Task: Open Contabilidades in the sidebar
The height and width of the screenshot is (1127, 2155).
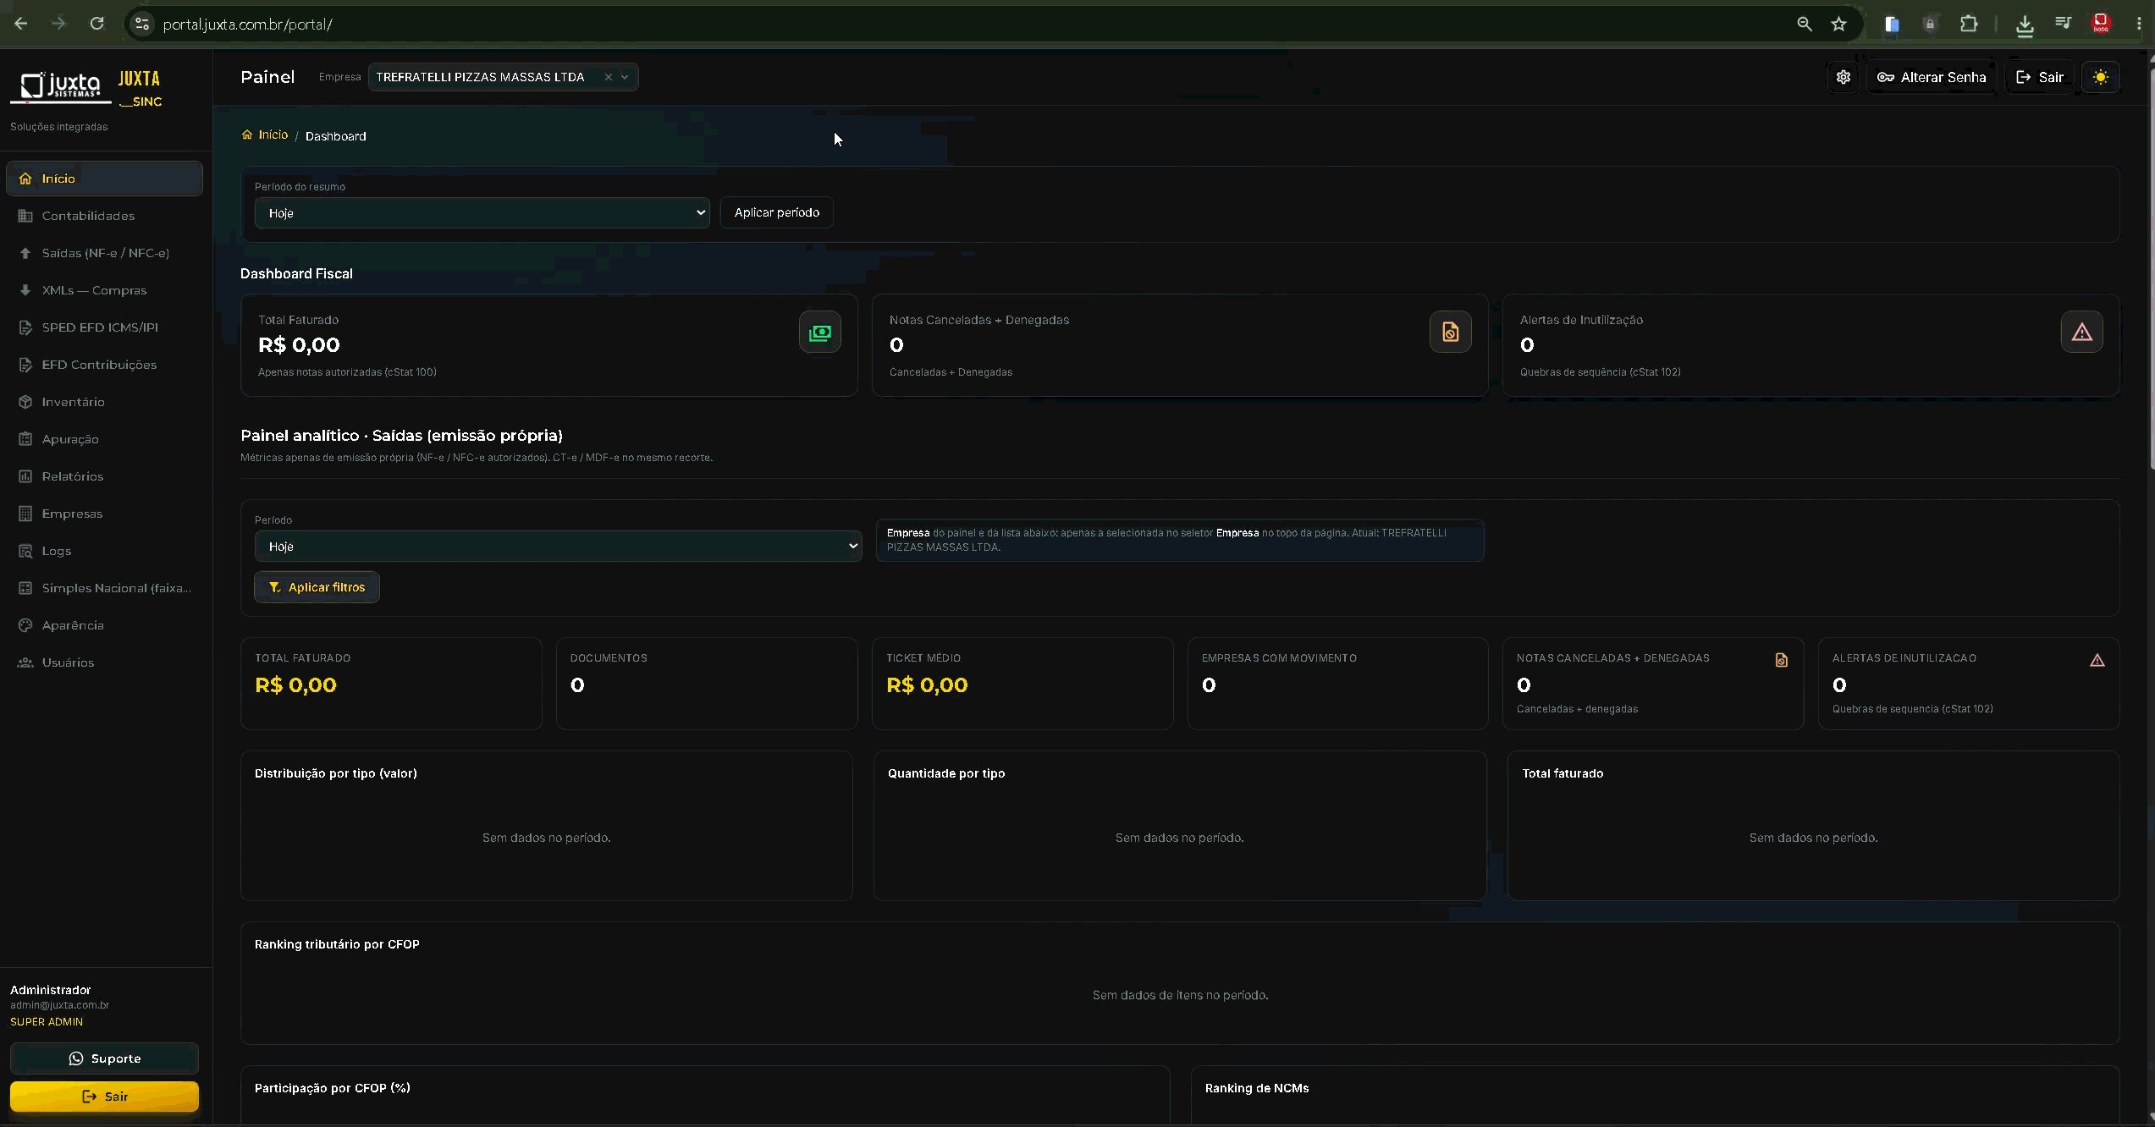Action: click(104, 216)
